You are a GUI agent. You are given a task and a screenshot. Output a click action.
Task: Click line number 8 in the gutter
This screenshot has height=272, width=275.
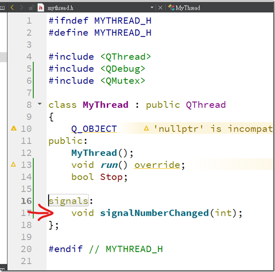pyautogui.click(x=29, y=105)
